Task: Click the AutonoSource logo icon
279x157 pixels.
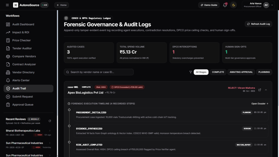Action: 16,5
